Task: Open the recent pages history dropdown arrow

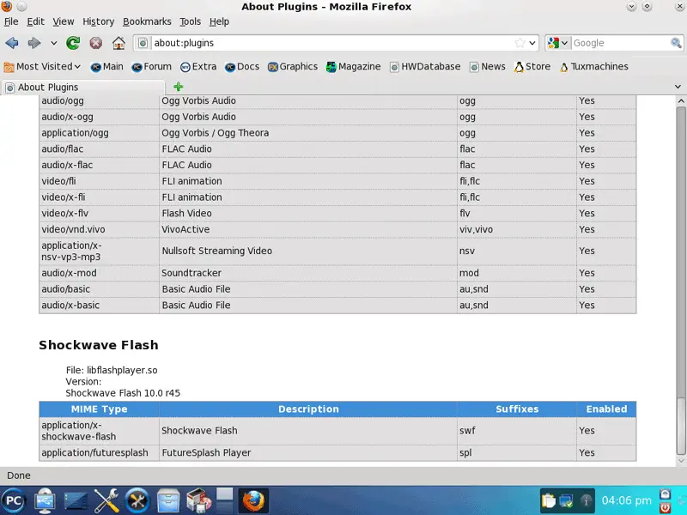Action: tap(53, 43)
